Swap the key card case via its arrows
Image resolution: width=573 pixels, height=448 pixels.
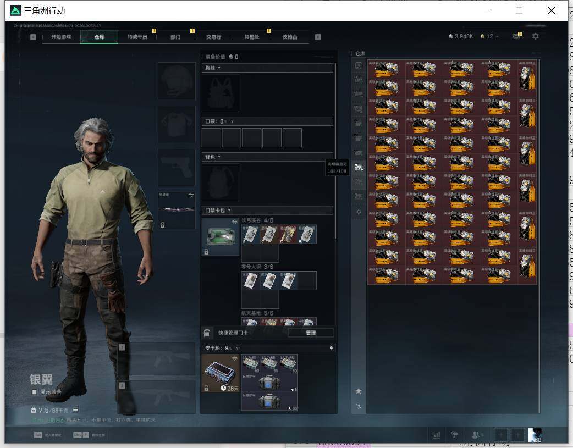click(x=234, y=222)
